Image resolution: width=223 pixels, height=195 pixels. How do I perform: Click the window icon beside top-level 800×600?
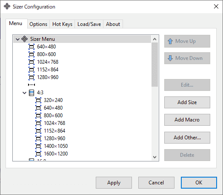[x=31, y=54]
